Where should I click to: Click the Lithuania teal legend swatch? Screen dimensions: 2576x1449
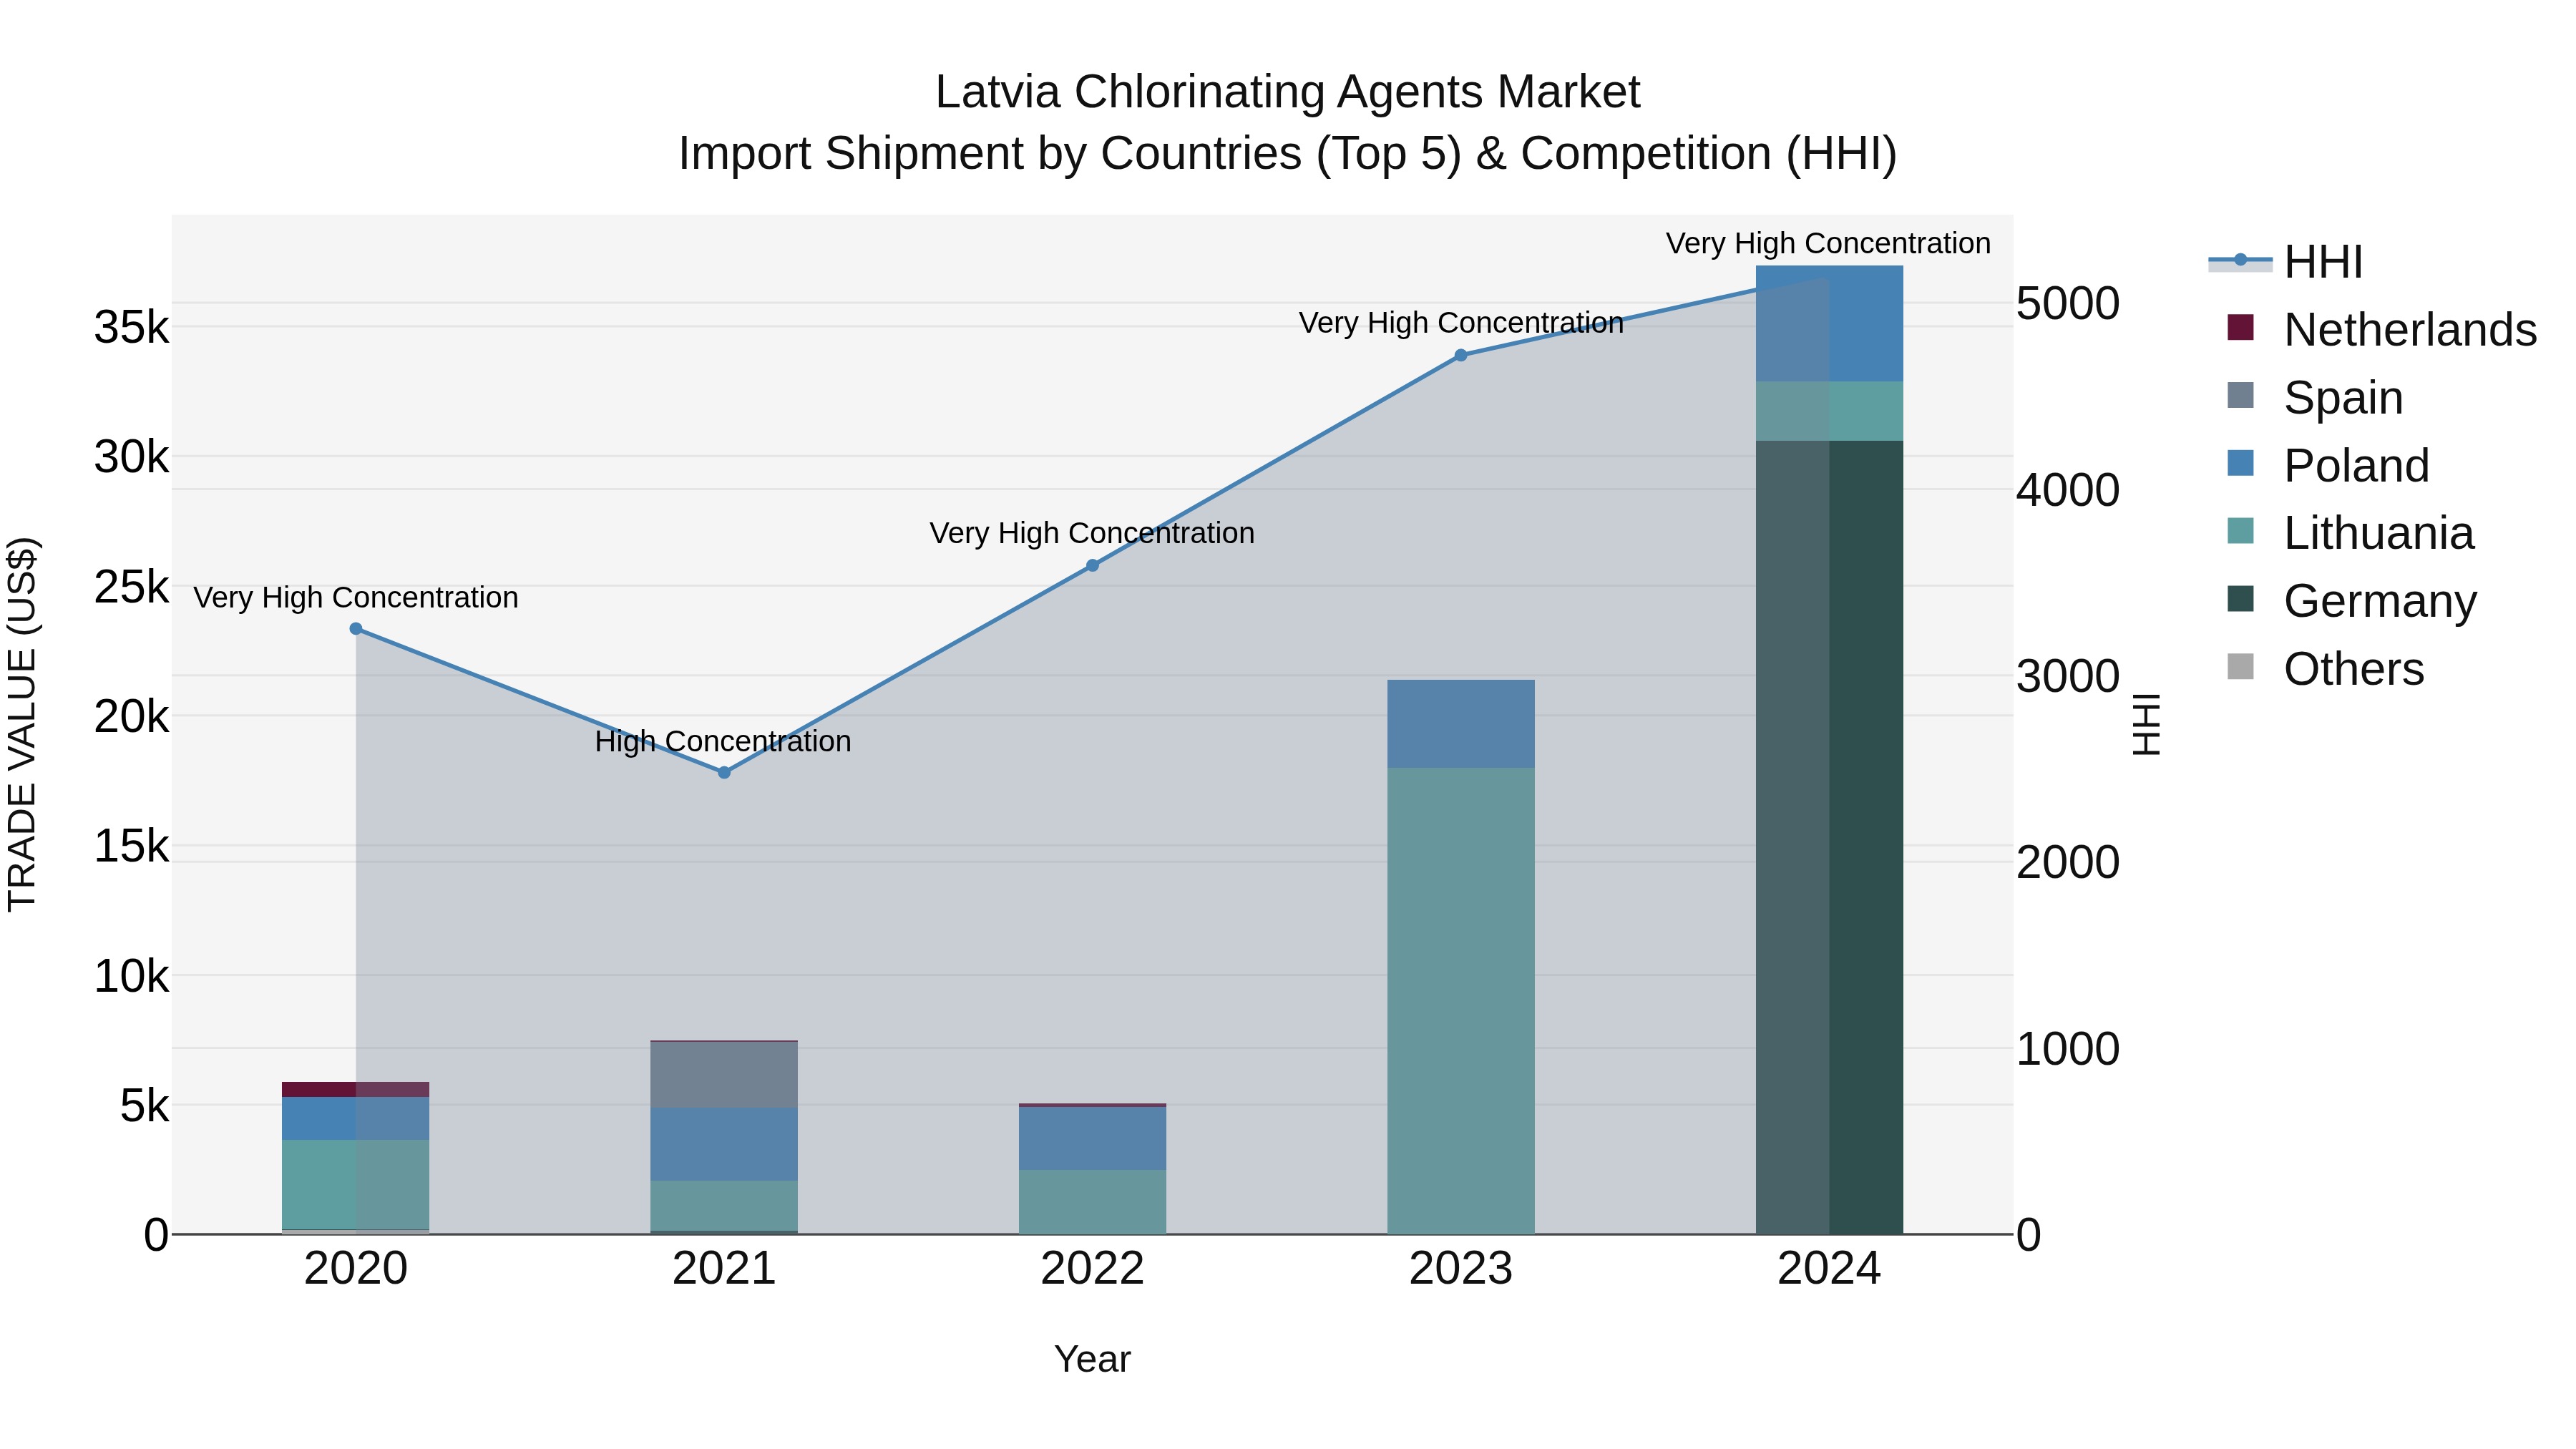click(2241, 531)
